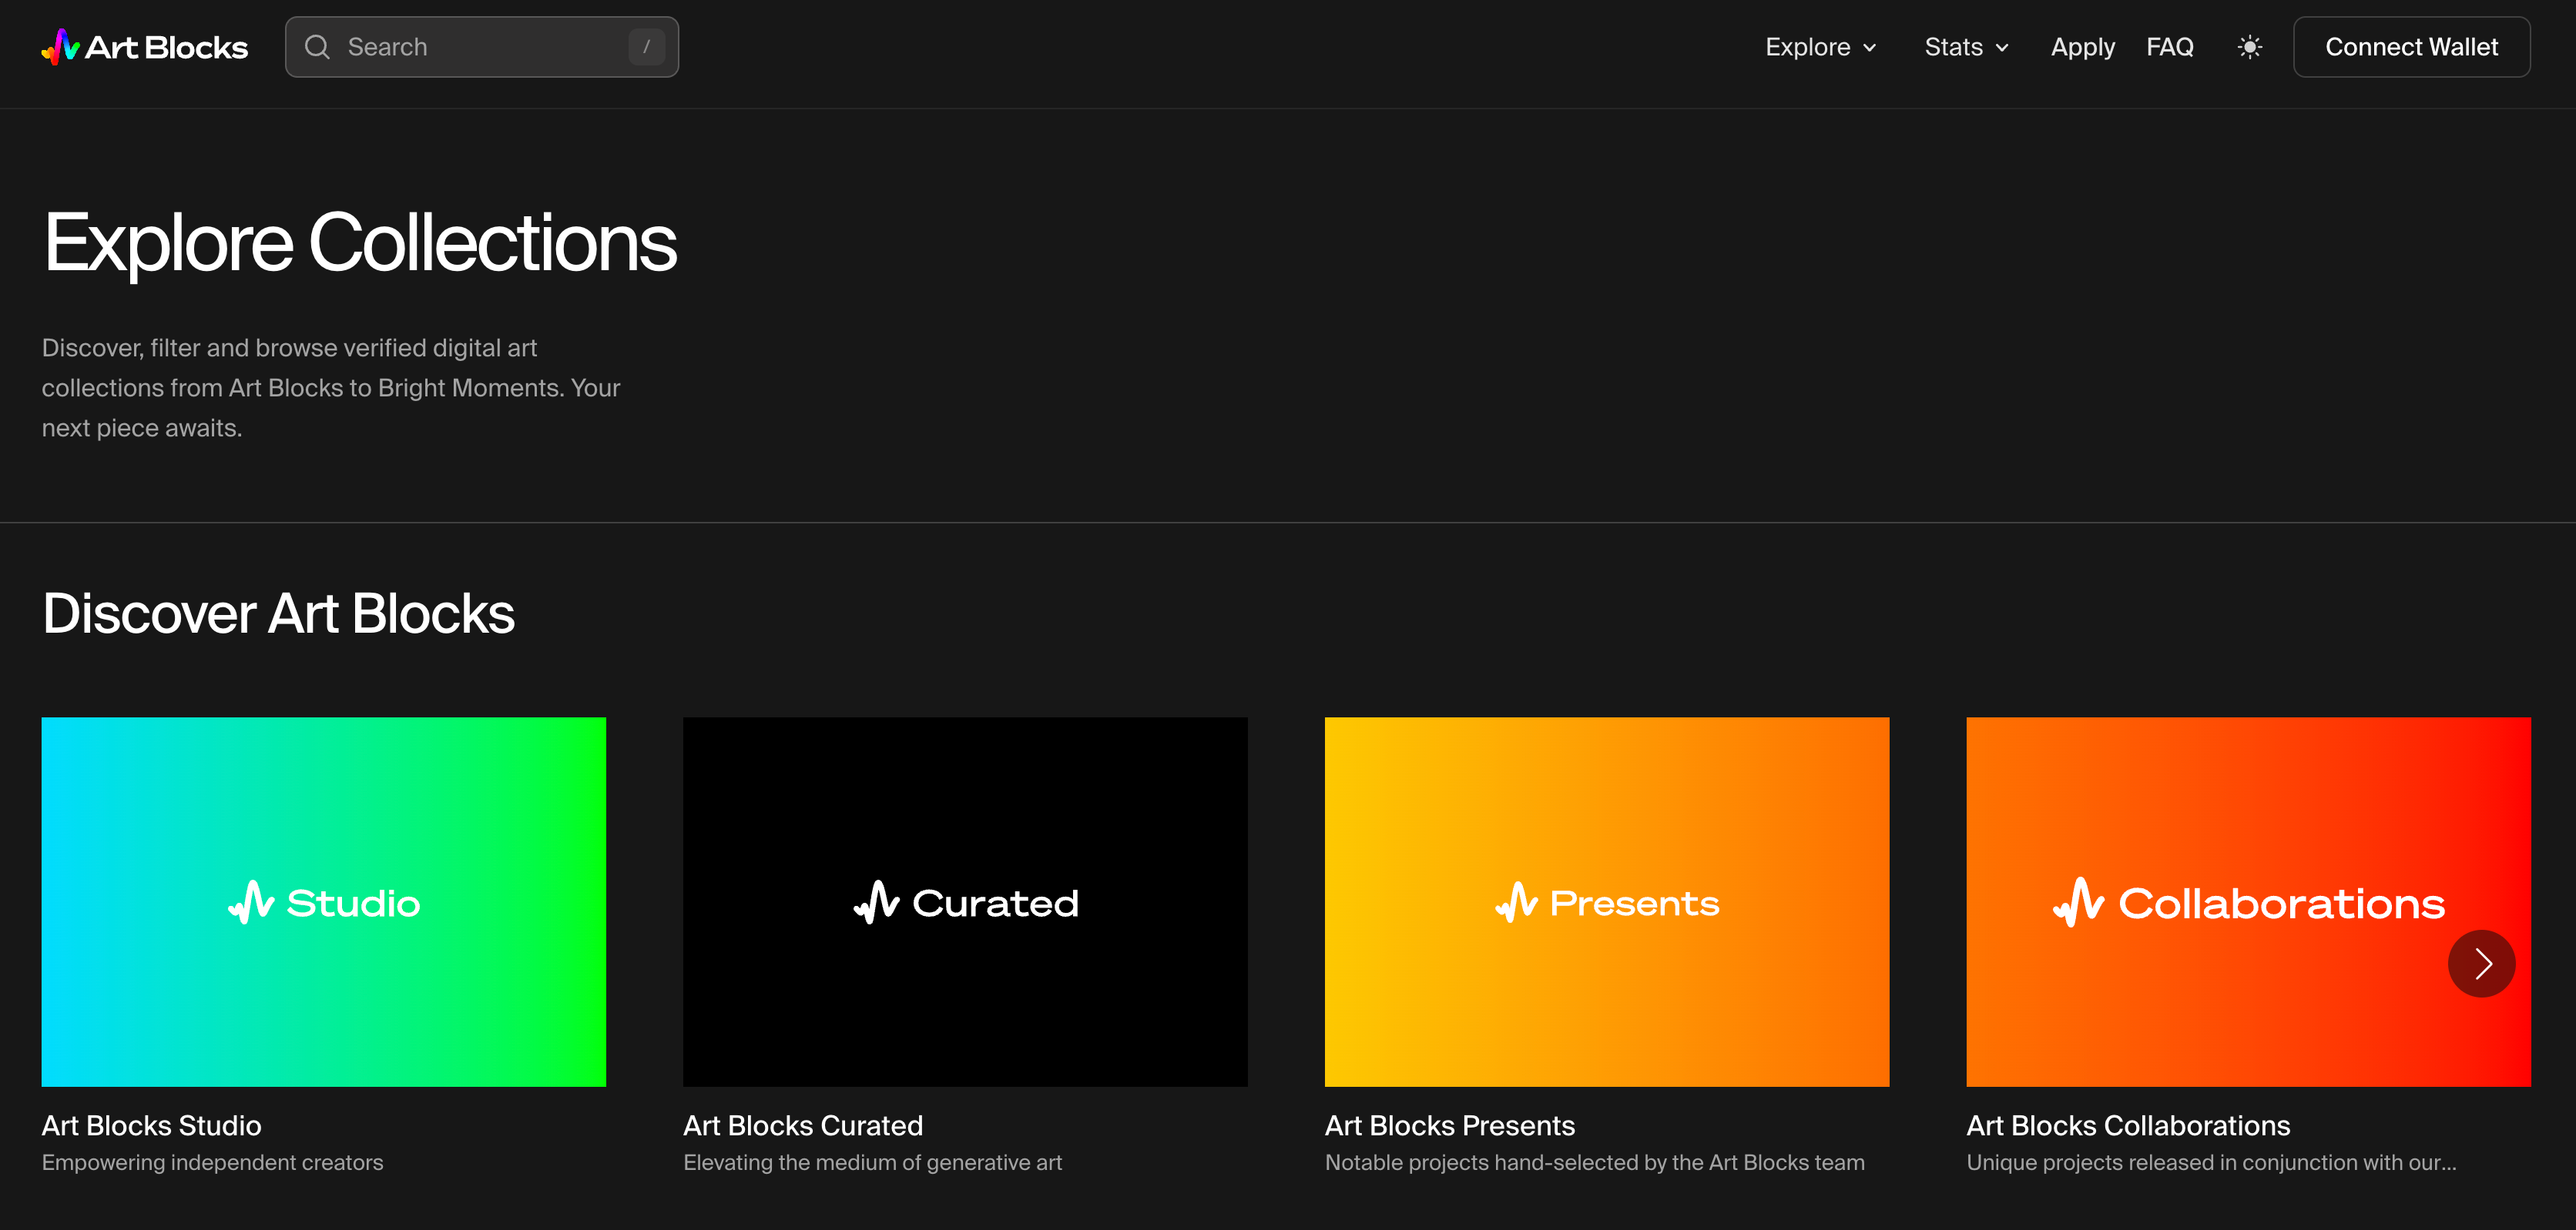Click 'Unique projects released in conjunction' text
The width and height of the screenshot is (2576, 1230).
(2211, 1162)
